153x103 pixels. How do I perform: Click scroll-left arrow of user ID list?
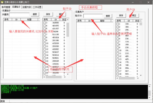(117, 78)
